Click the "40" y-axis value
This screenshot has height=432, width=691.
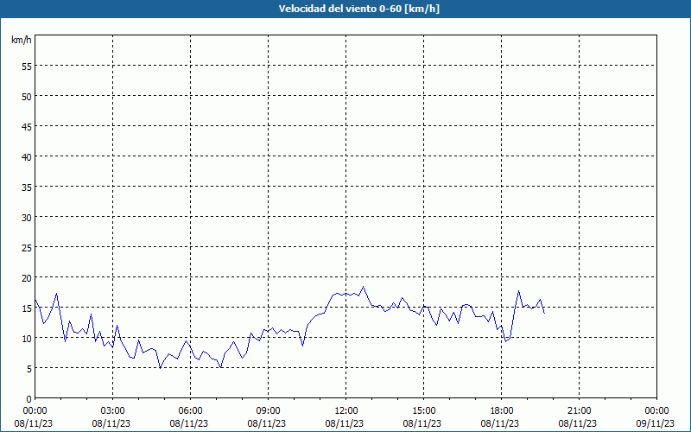click(27, 156)
